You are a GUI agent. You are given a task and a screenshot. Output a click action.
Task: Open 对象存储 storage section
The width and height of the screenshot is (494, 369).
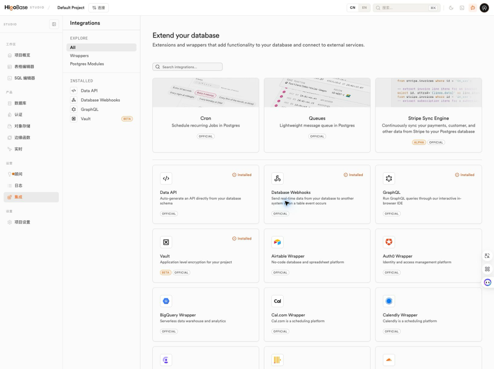click(31, 126)
